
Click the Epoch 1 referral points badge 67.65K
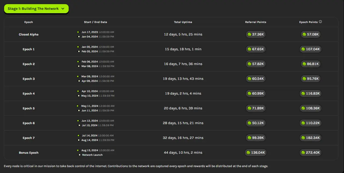click(256, 49)
